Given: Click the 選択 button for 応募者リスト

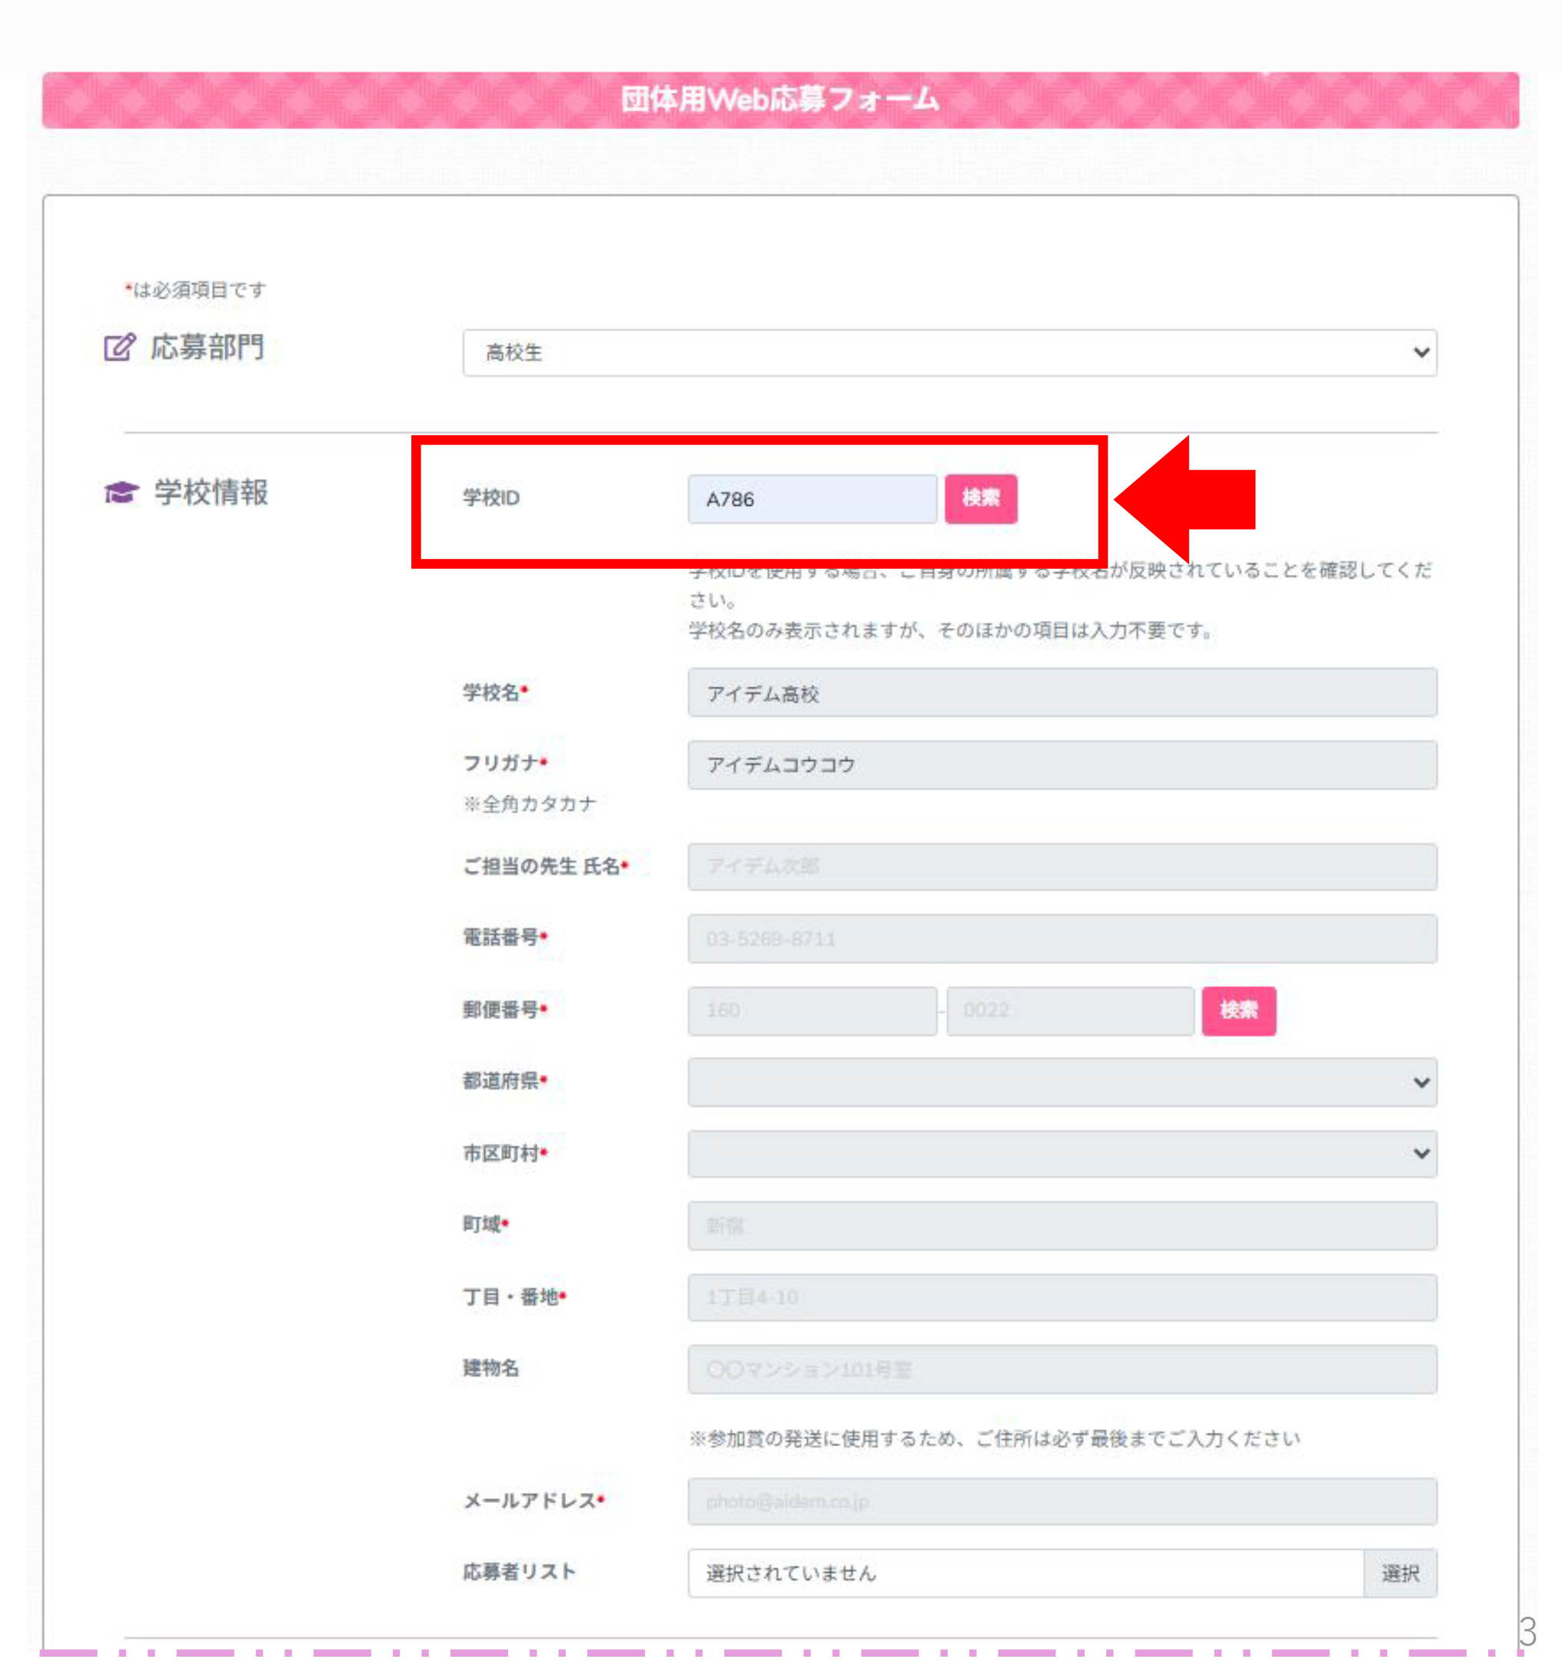Looking at the screenshot, I should (1399, 1573).
